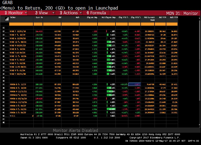The image size is (201, 145).
Task: Click the Mid Current Yield column header
Action: pos(149,19)
